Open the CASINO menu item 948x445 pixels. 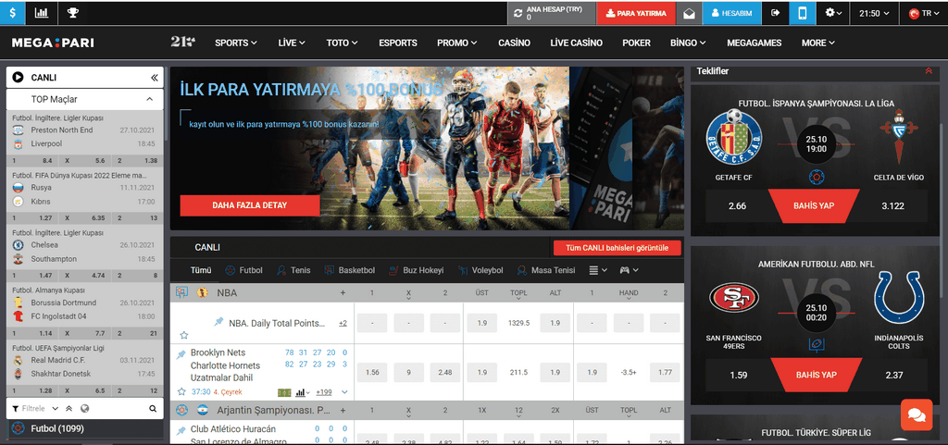pos(514,43)
